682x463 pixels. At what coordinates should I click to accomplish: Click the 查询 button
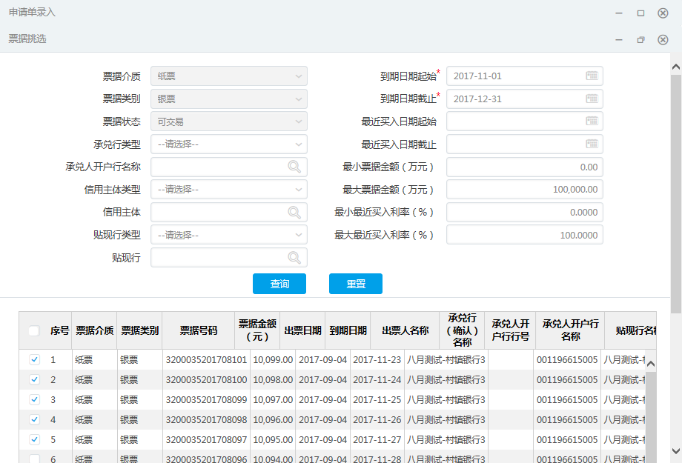pos(279,284)
